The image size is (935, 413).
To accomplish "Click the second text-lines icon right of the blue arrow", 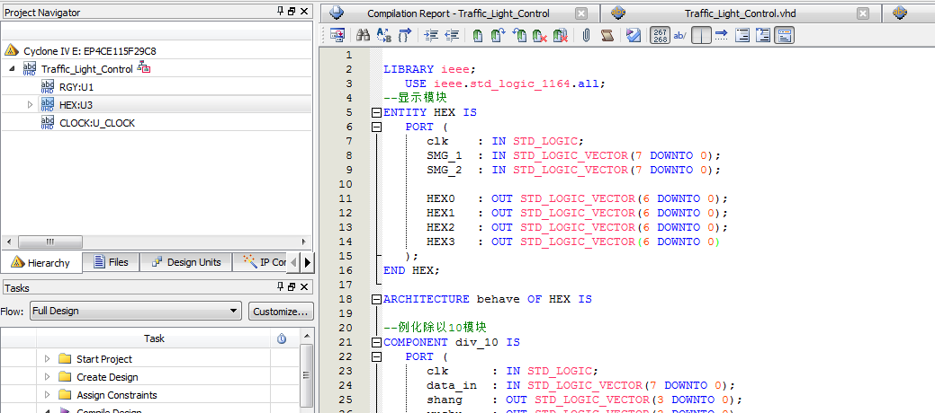I will tap(764, 36).
